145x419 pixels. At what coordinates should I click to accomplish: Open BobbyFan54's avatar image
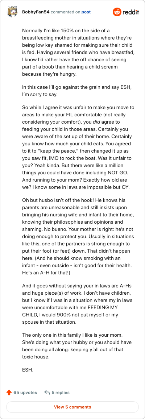click(13, 12)
